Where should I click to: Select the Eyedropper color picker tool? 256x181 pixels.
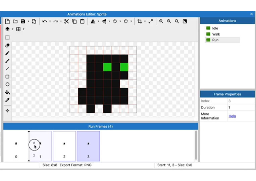tap(7, 100)
